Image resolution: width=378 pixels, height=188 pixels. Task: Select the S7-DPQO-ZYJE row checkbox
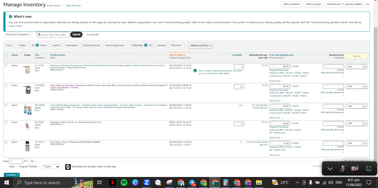[x=6, y=85]
